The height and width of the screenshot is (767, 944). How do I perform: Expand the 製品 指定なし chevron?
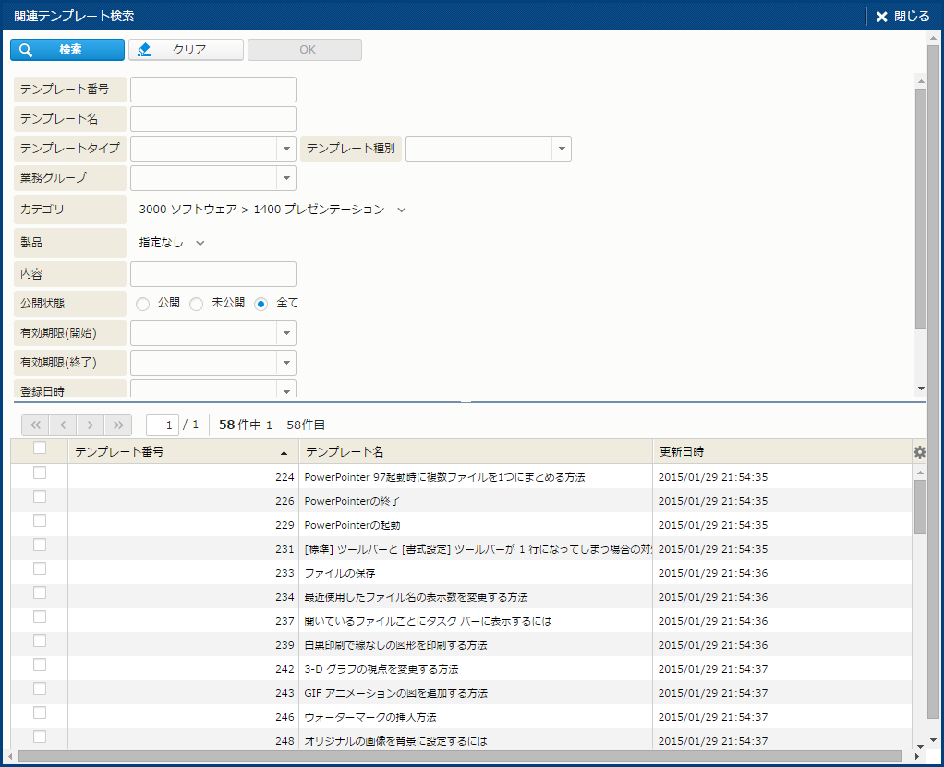(200, 243)
